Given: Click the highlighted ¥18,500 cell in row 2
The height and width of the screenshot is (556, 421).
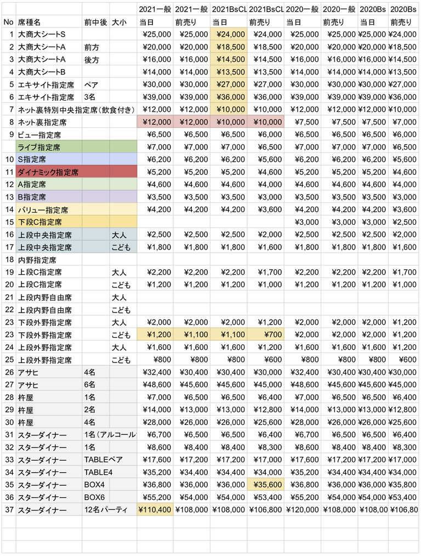Looking at the screenshot, I should (x=229, y=47).
